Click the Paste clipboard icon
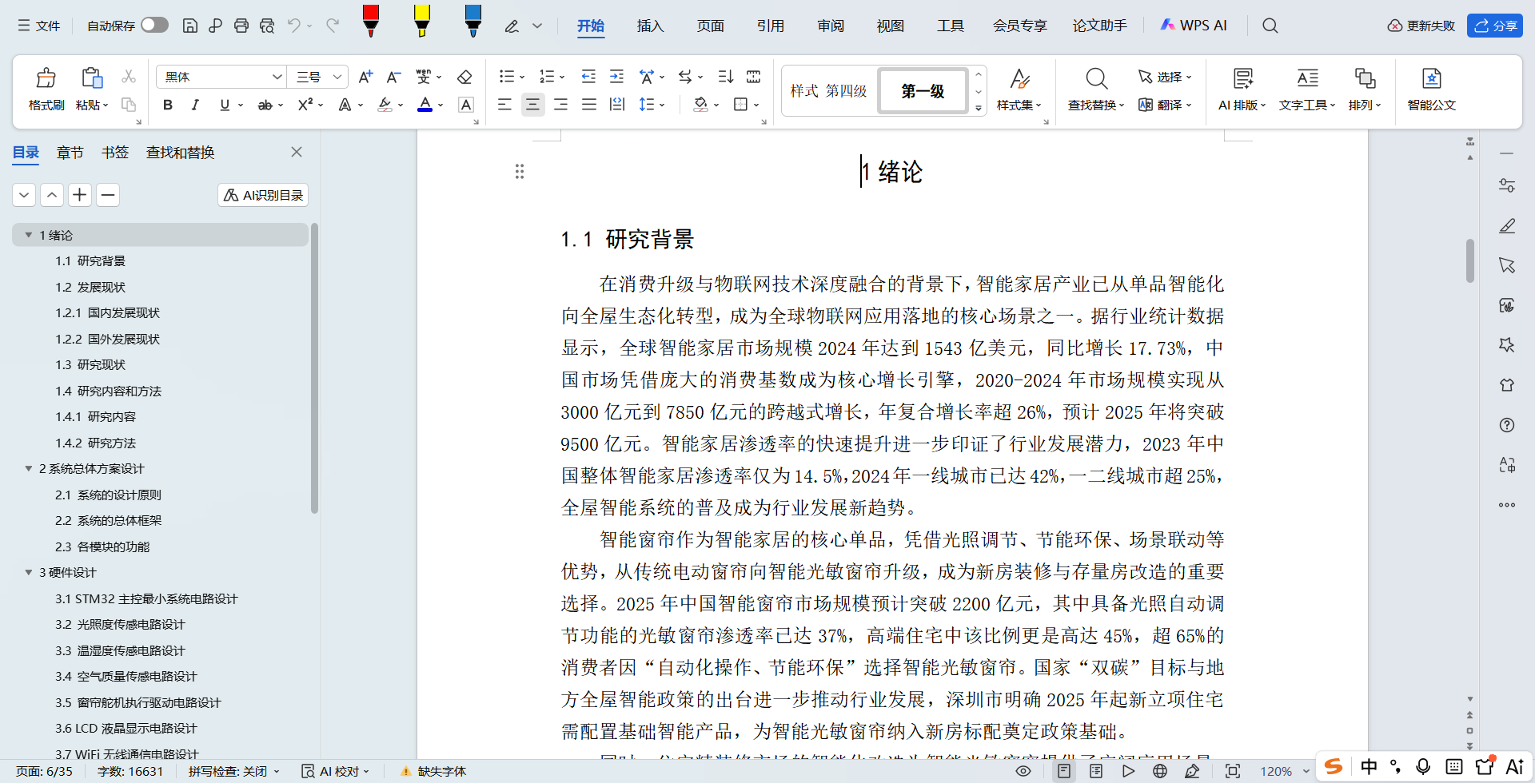1535x783 pixels. [92, 78]
